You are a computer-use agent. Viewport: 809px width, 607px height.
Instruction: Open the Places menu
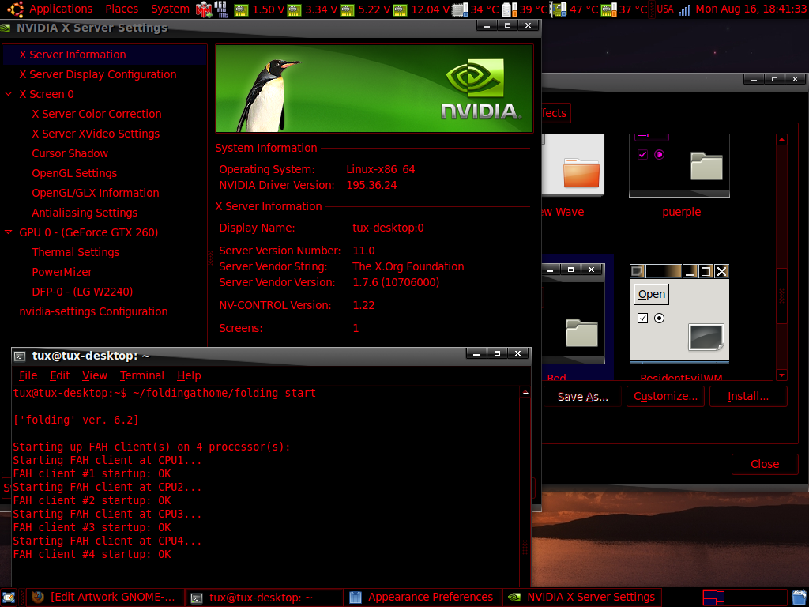coord(122,9)
